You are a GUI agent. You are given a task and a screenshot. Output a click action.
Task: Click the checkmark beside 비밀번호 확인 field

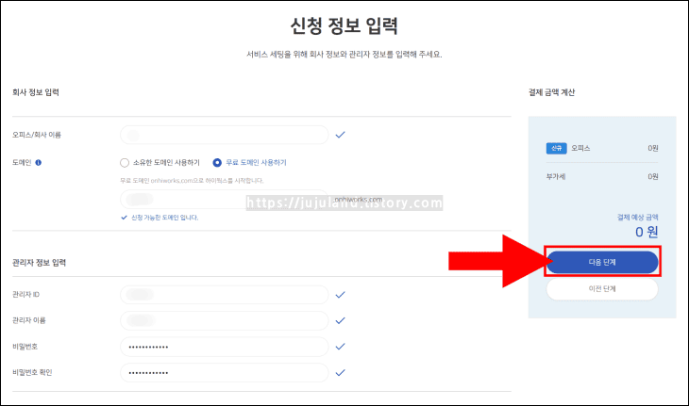(x=340, y=373)
